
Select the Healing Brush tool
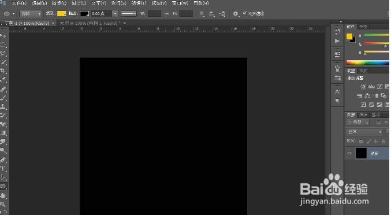[x=3, y=89]
